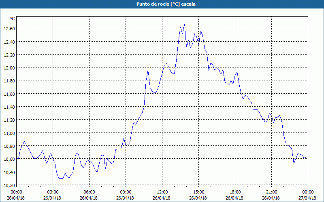Click the 18:00 time label on the x-axis

click(235, 192)
